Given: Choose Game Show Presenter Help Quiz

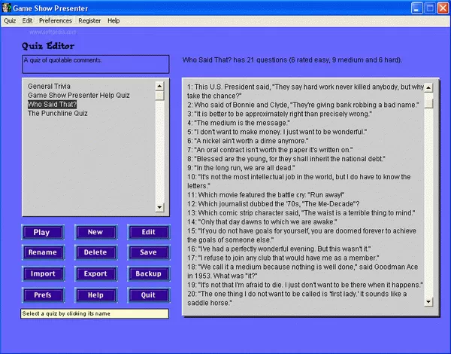Looking at the screenshot, I should (x=79, y=96).
